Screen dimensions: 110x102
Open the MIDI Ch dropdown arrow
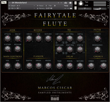(x=34, y=8)
